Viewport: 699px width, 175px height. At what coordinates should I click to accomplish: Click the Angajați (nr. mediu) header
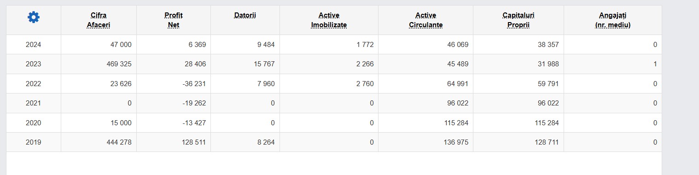click(613, 20)
